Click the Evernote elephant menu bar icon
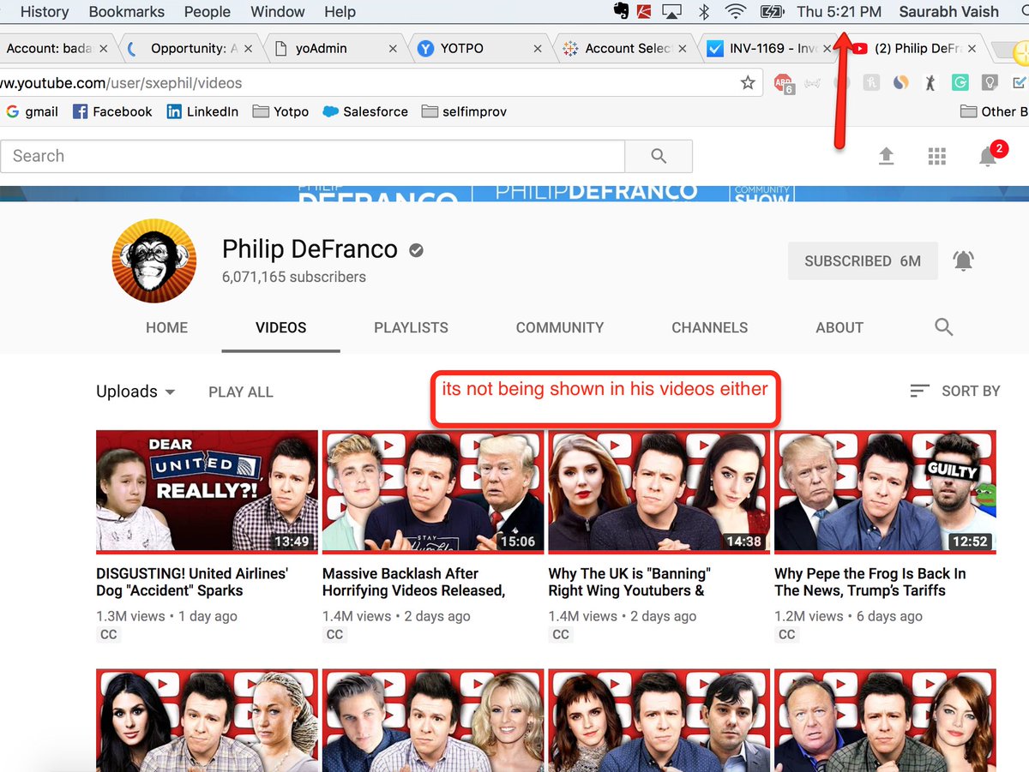The height and width of the screenshot is (772, 1029). [x=620, y=12]
